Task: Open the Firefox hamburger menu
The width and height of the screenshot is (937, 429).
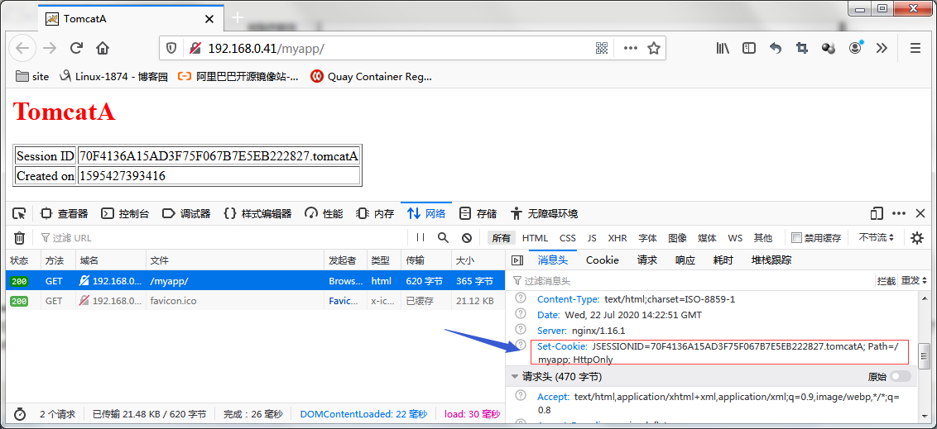Action: (x=915, y=48)
